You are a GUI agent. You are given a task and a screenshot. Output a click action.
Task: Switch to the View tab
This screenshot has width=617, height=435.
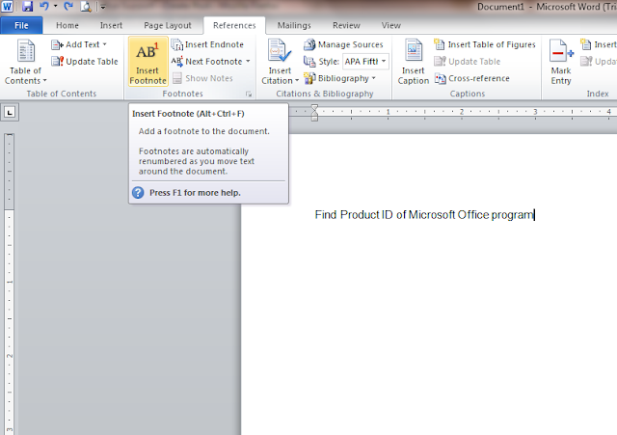point(391,25)
